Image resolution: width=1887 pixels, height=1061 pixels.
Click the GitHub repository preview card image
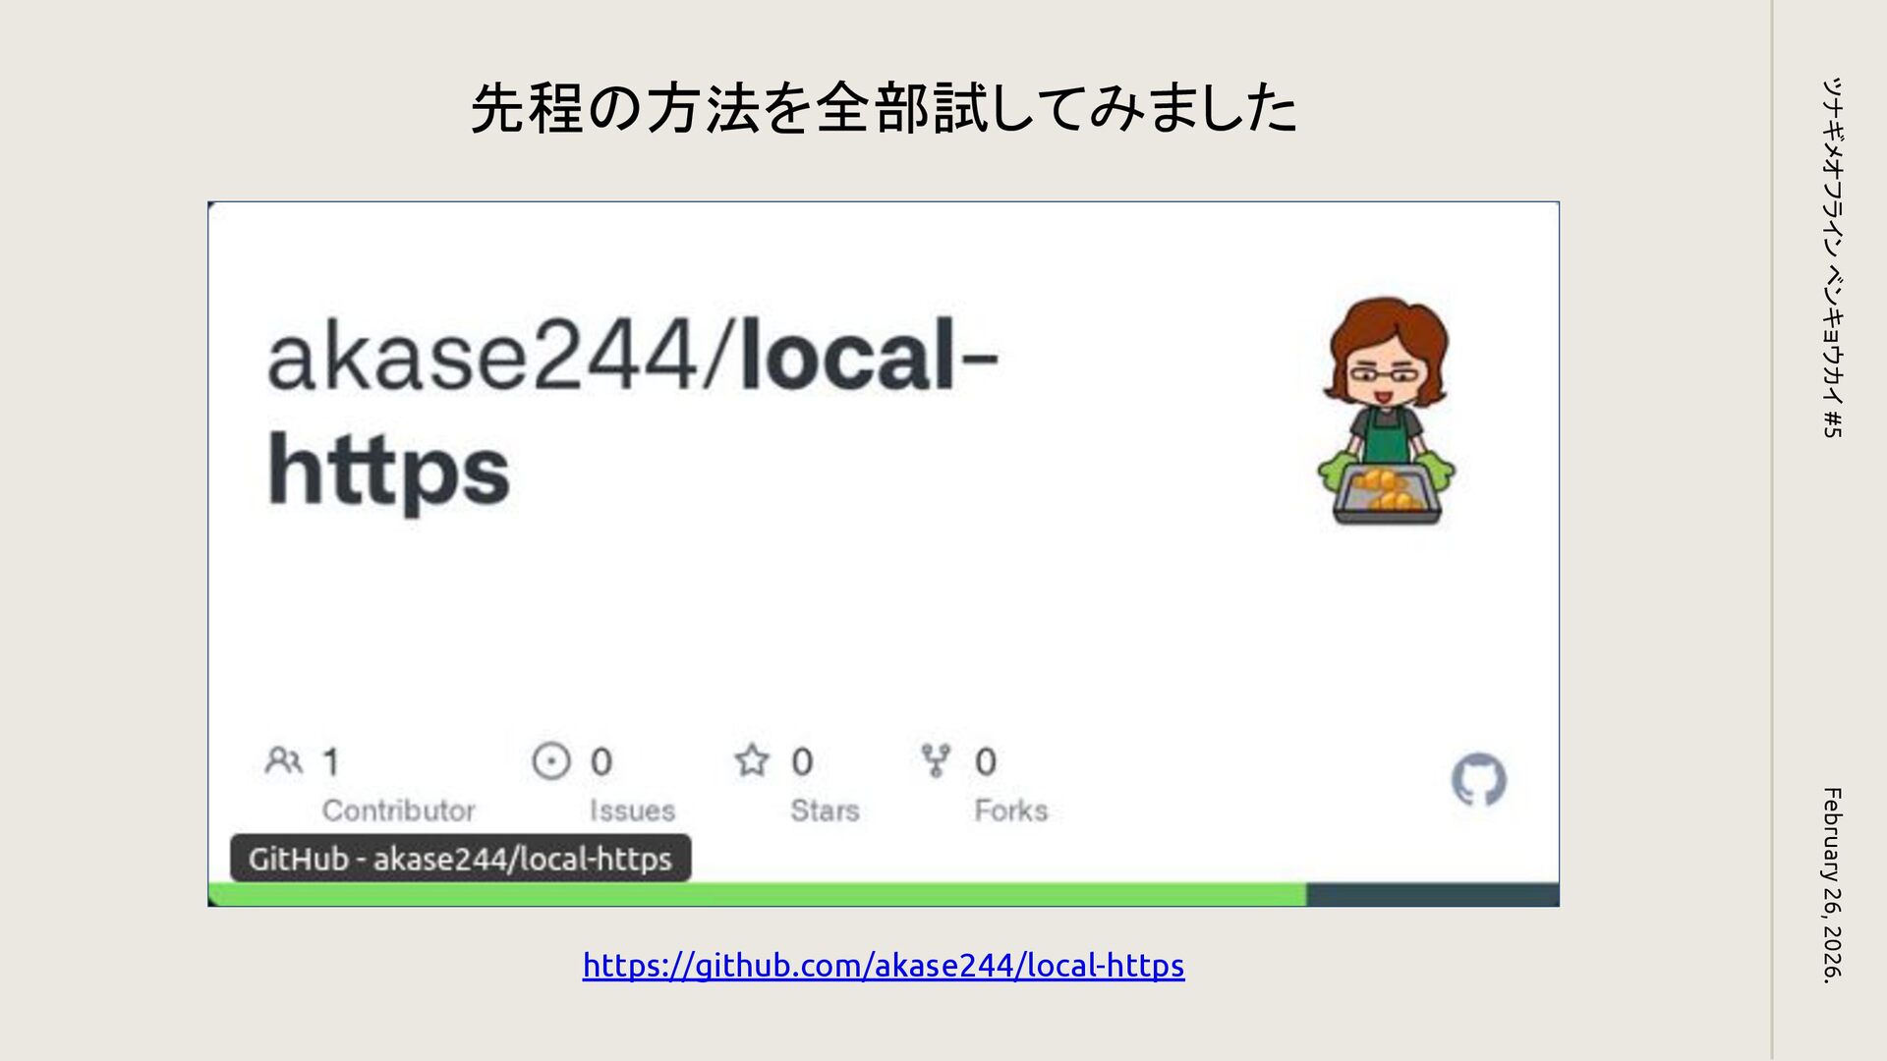tap(884, 554)
